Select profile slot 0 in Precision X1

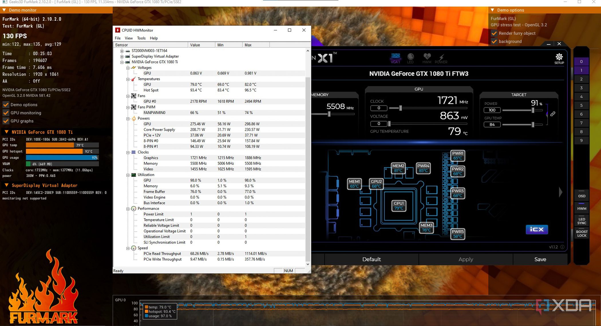[x=581, y=62]
